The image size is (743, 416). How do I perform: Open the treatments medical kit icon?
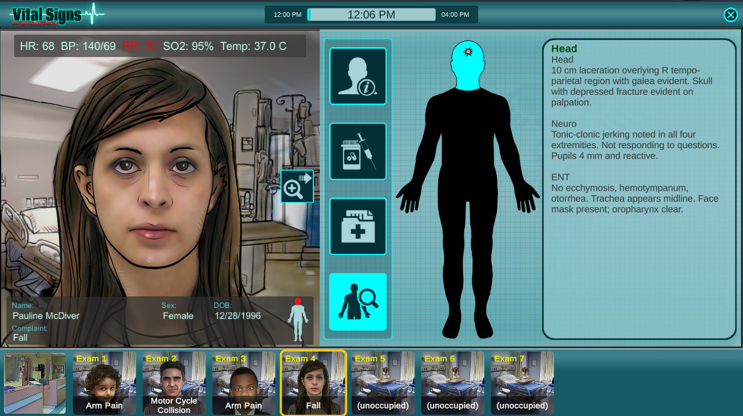pos(358,227)
